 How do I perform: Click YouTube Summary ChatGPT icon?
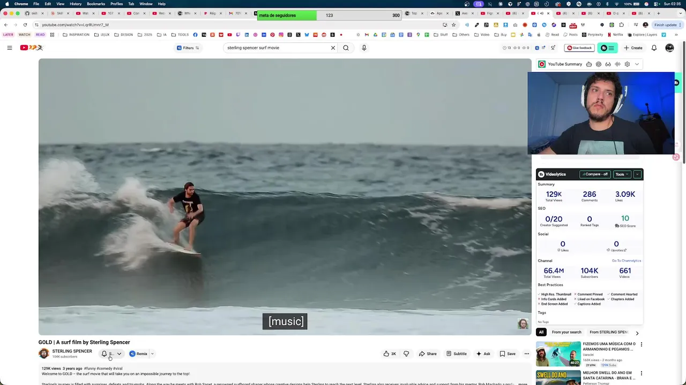click(x=598, y=64)
